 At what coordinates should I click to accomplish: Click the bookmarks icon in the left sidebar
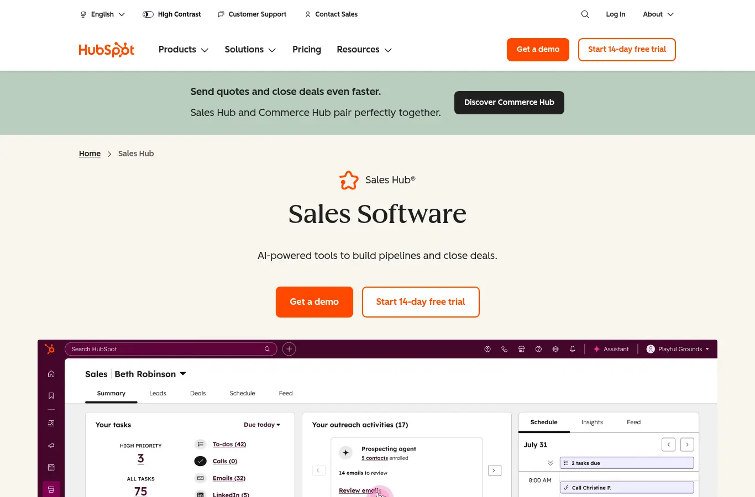51,395
